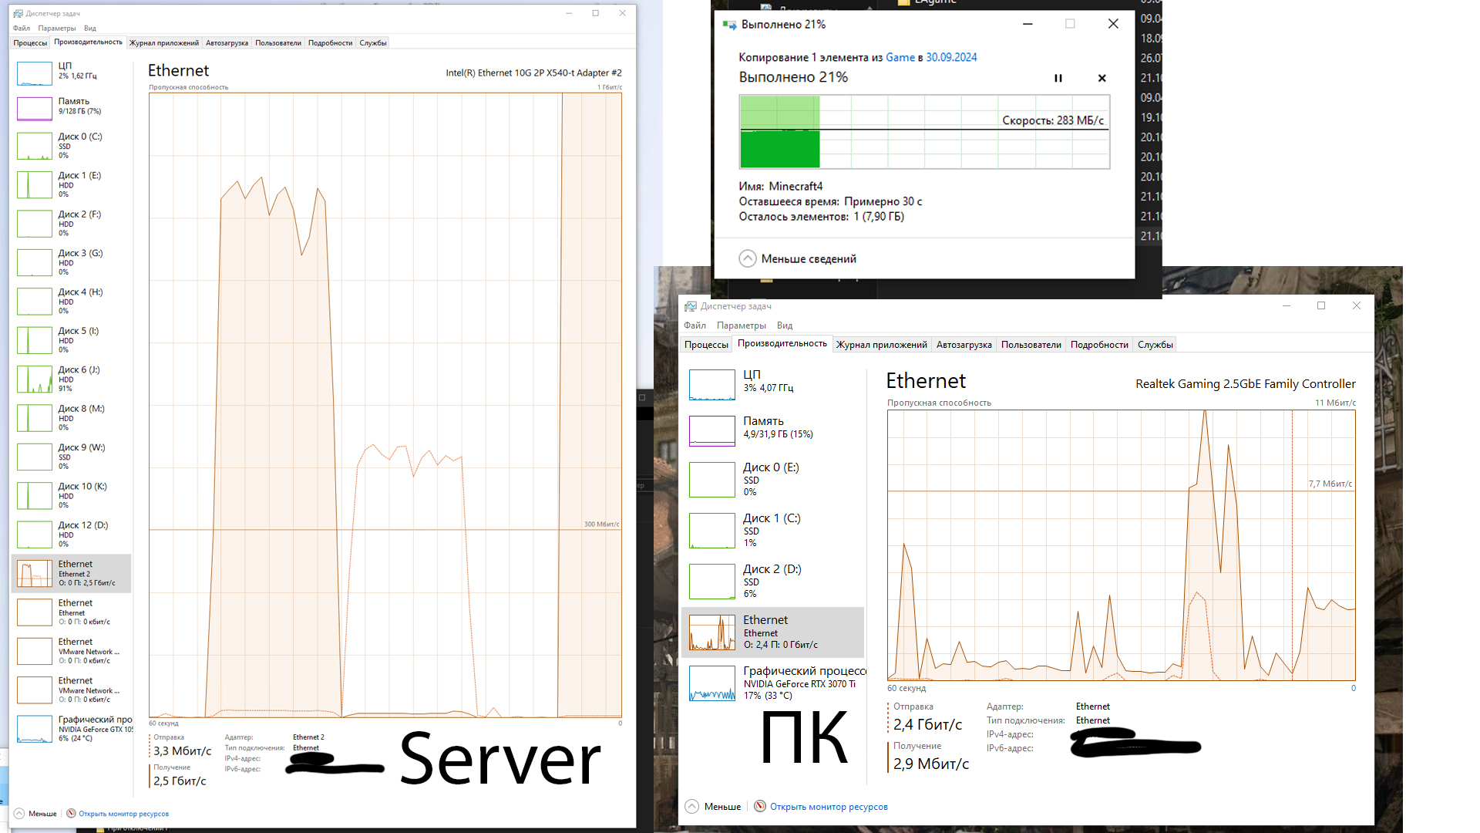Open resource monitor in PC task manager

[828, 807]
